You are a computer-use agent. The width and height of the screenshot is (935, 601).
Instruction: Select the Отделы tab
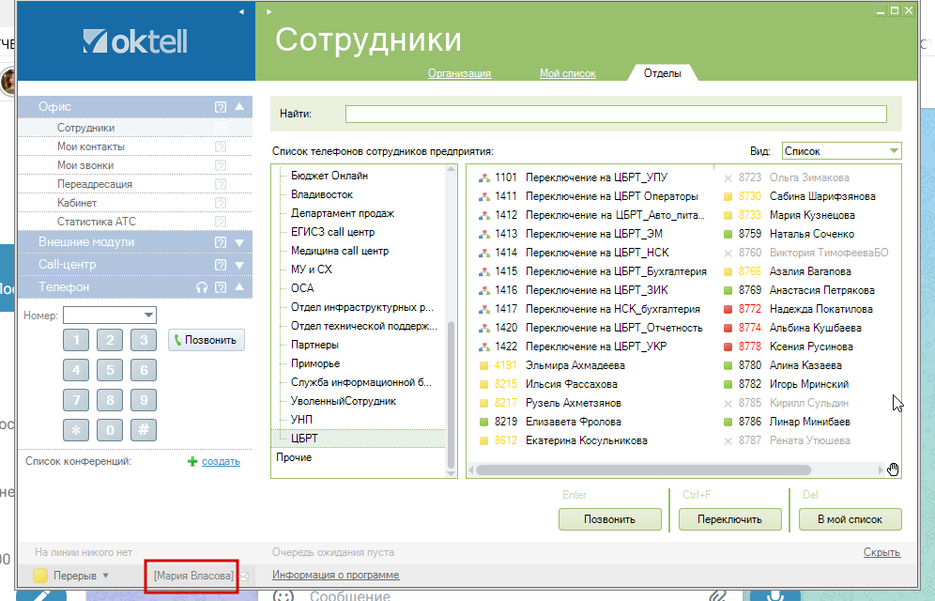coord(663,73)
